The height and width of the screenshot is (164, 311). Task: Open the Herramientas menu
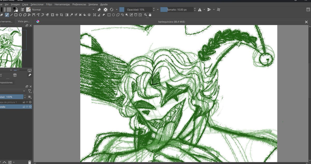[x=62, y=4]
